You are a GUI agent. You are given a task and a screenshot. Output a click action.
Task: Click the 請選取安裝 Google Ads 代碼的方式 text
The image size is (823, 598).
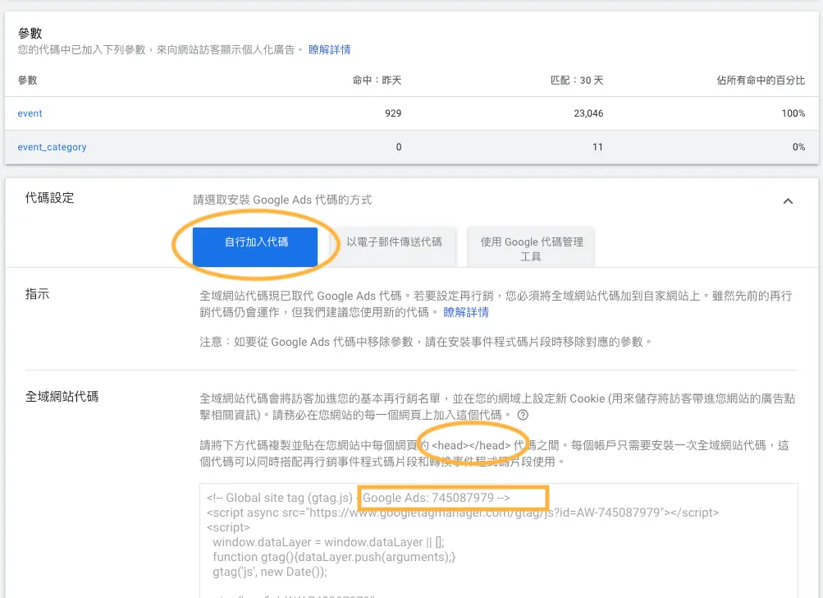(282, 200)
